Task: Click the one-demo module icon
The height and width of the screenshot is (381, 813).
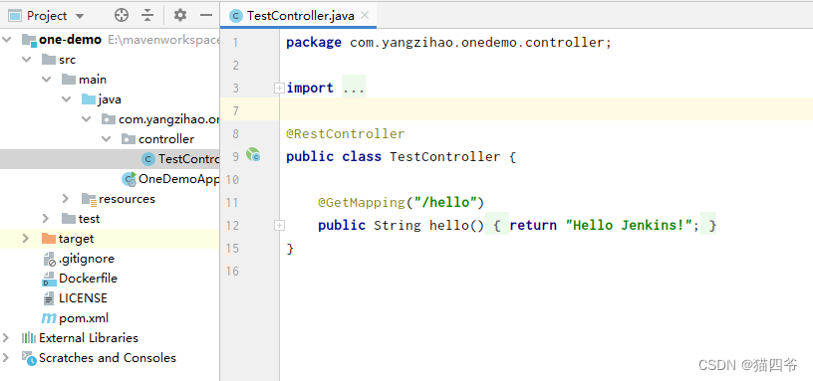Action: click(29, 40)
